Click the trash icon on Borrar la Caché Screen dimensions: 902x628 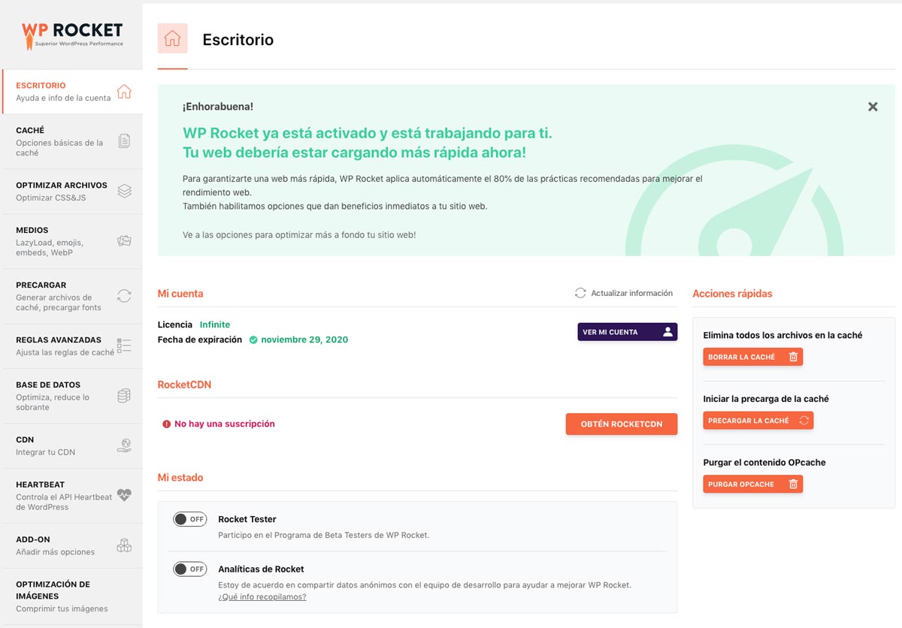pyautogui.click(x=794, y=357)
